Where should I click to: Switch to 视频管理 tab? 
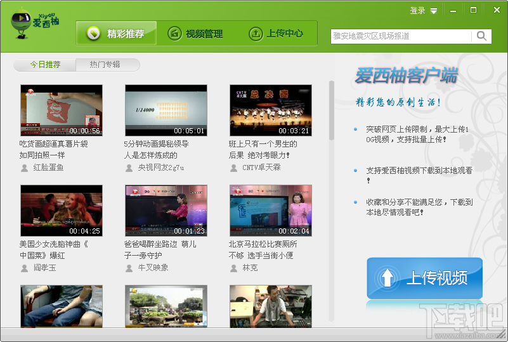point(195,34)
